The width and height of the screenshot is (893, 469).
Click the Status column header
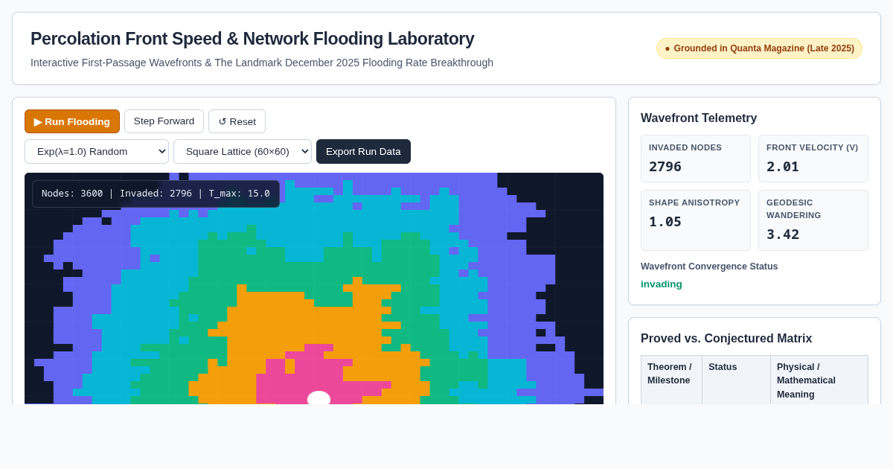[736, 380]
